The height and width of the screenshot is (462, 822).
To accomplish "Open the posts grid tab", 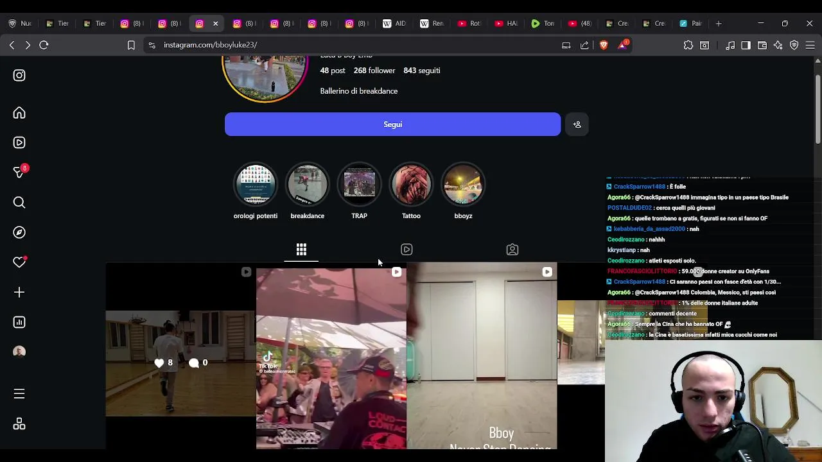I will (301, 250).
